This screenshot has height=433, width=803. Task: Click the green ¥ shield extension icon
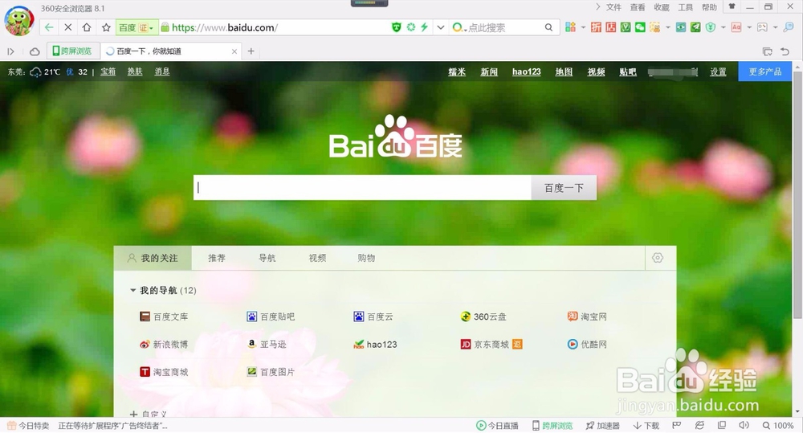click(711, 27)
